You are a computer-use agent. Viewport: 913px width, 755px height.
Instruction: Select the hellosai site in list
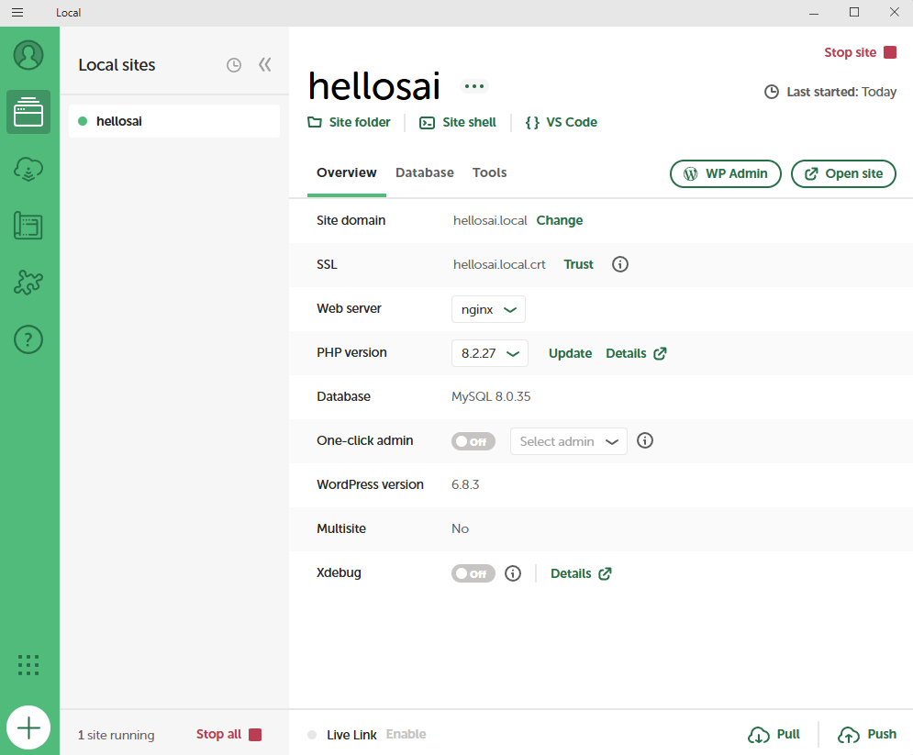[x=173, y=121]
